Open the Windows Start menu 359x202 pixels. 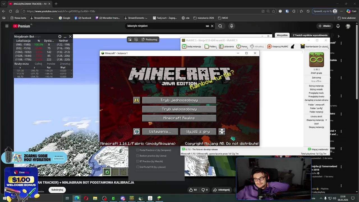click(x=4, y=198)
